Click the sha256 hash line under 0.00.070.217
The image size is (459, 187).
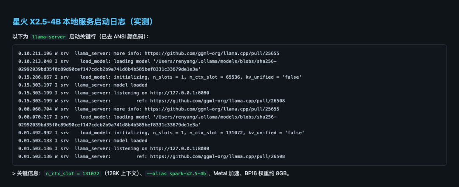coord(110,125)
